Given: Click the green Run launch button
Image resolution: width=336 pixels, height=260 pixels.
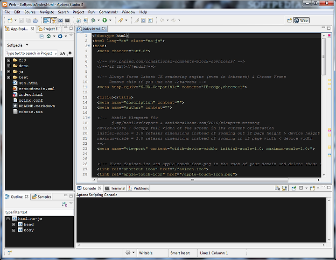Looking at the screenshot, I should [x=105, y=20].
